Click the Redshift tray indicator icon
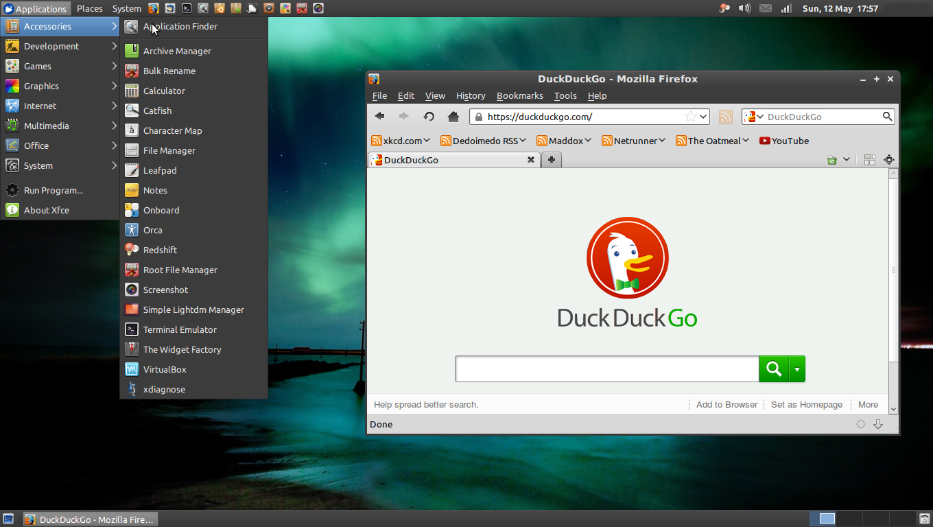933x527 pixels. point(724,8)
